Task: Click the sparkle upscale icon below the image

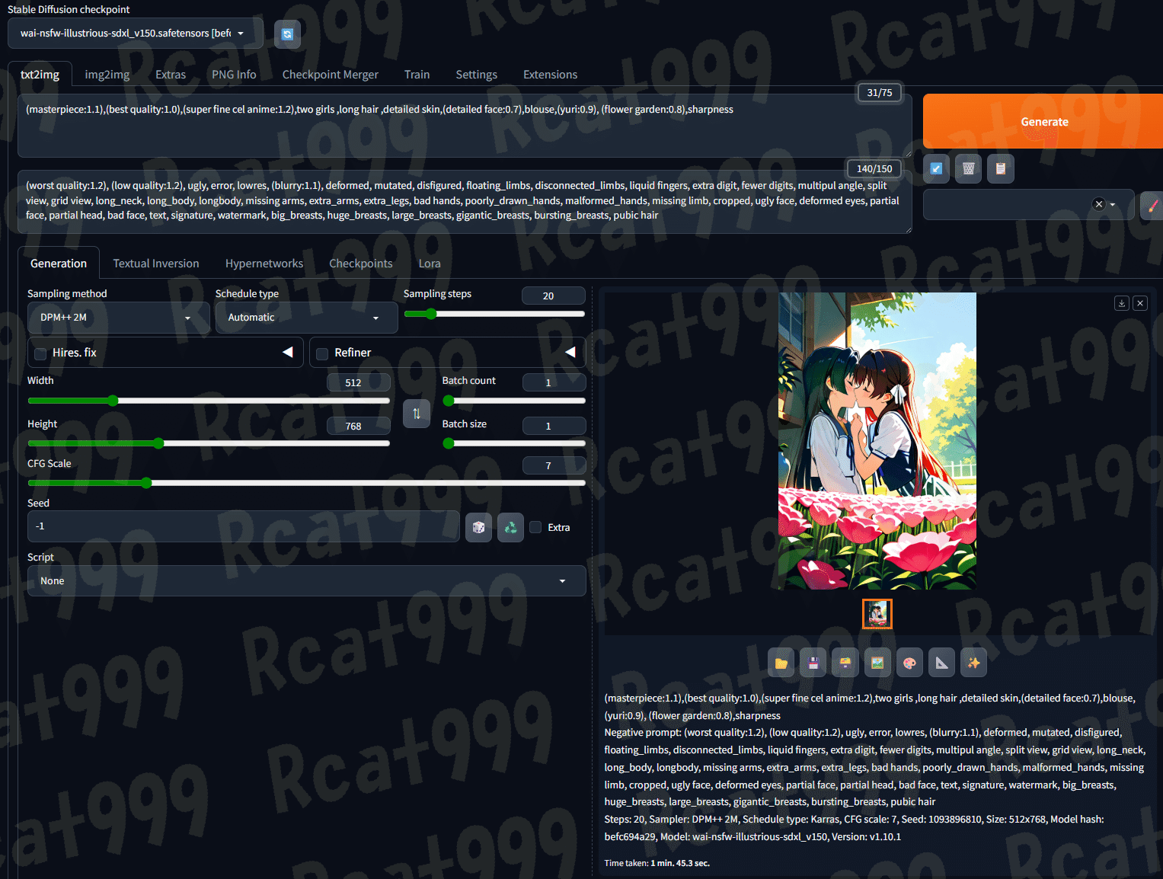Action: [974, 663]
